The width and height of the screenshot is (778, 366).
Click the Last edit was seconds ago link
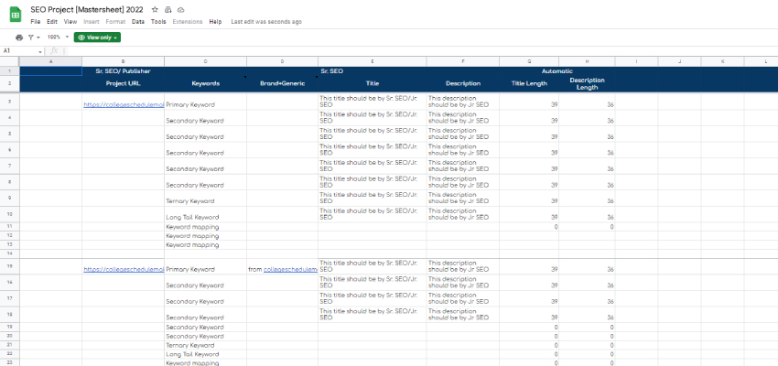266,21
